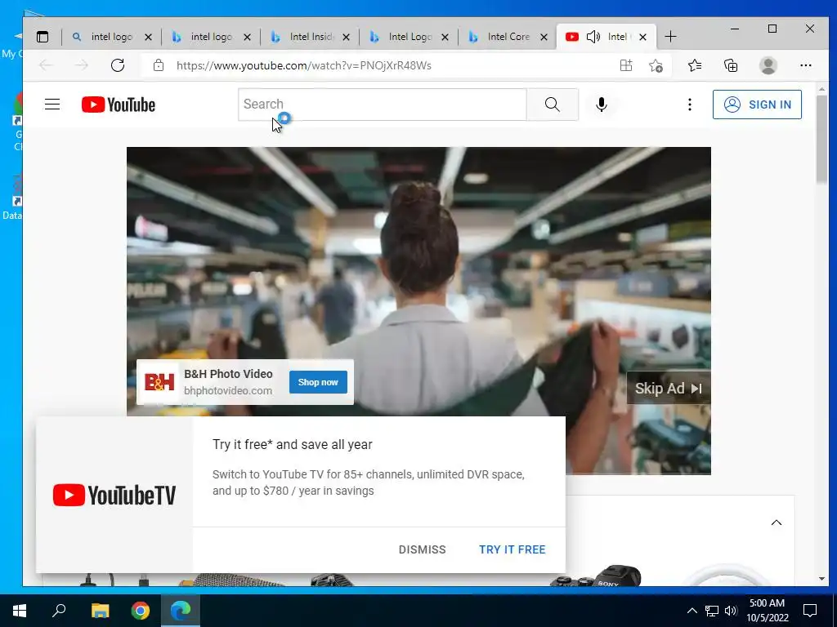Open Collections panel
The width and height of the screenshot is (837, 627).
click(x=731, y=65)
